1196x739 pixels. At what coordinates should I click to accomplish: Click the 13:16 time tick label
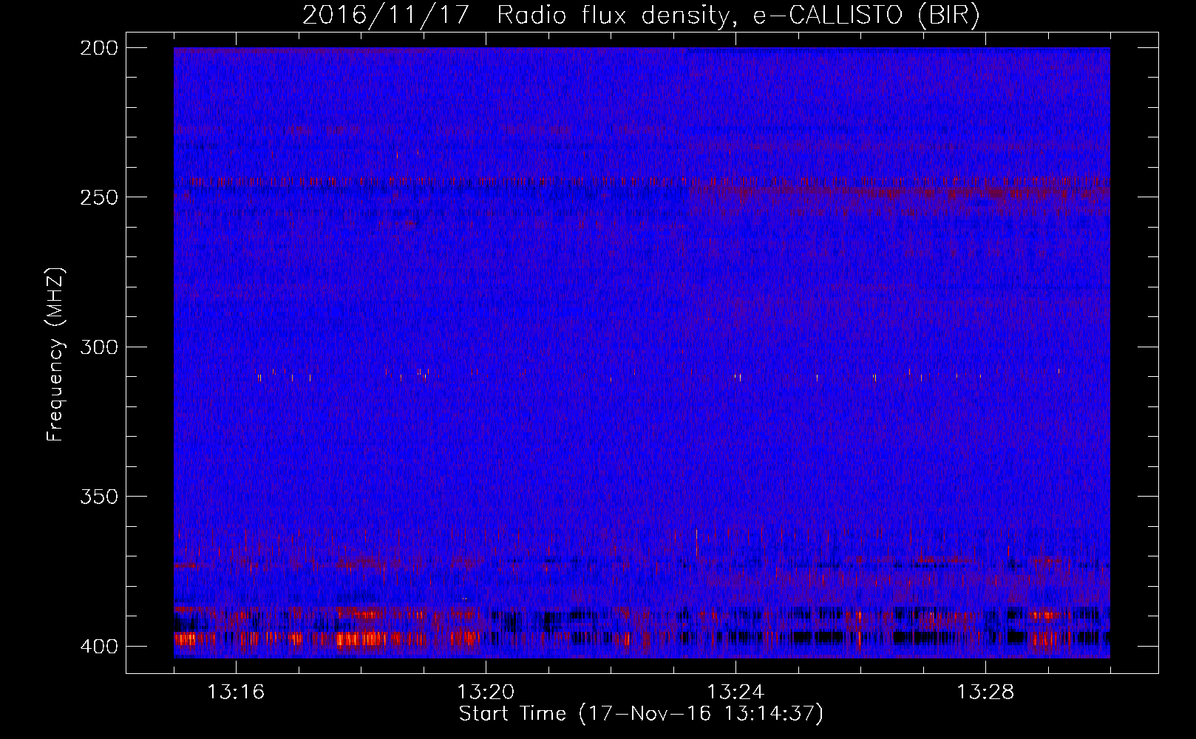tap(236, 692)
